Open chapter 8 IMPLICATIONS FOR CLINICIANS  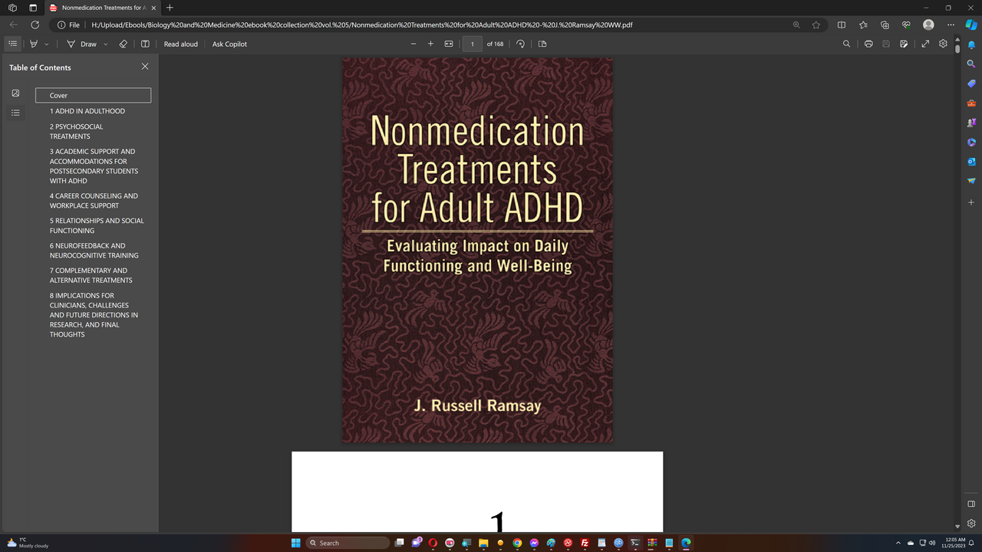pos(94,315)
